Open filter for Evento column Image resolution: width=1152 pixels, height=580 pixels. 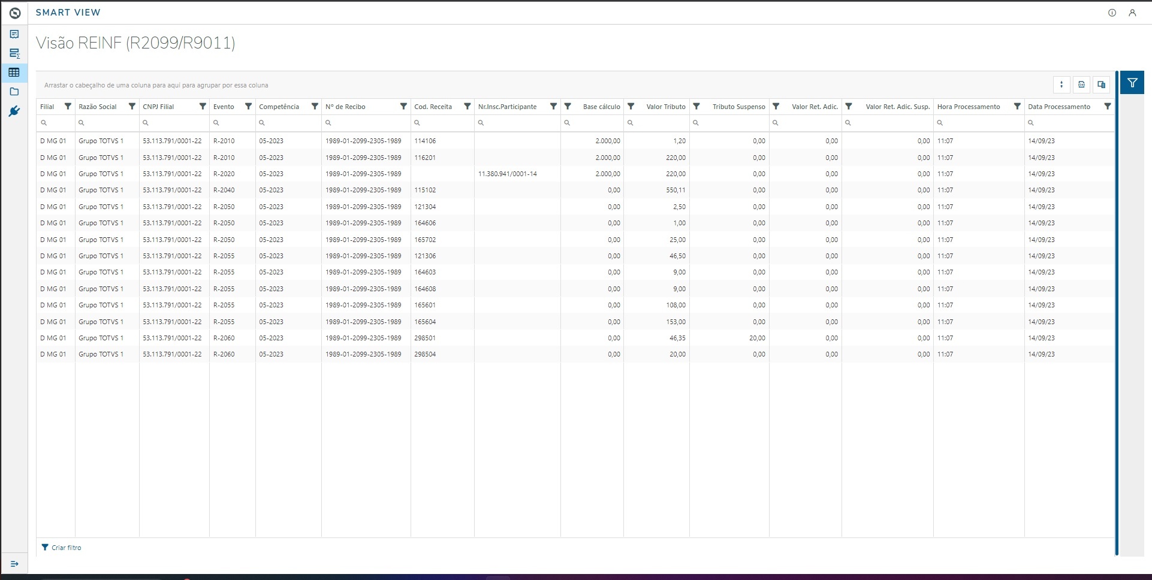248,106
